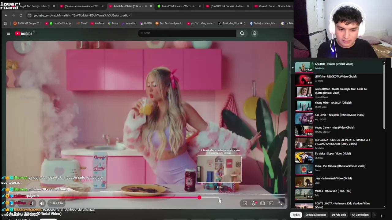Start voice search with the microphone icon
Viewport: 392px width, 220px height.
point(254,33)
